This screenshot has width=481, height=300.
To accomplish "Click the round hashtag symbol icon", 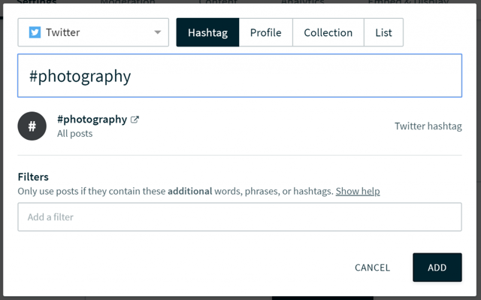I will [32, 126].
